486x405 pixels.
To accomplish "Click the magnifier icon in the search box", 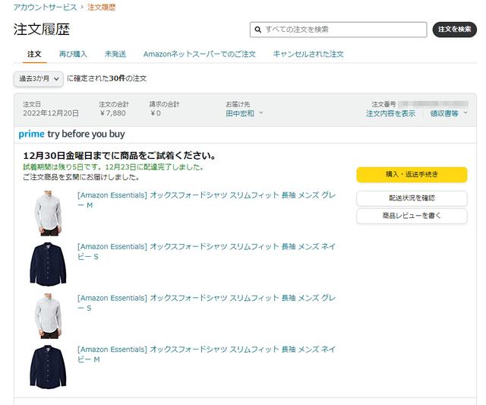I will coord(257,30).
